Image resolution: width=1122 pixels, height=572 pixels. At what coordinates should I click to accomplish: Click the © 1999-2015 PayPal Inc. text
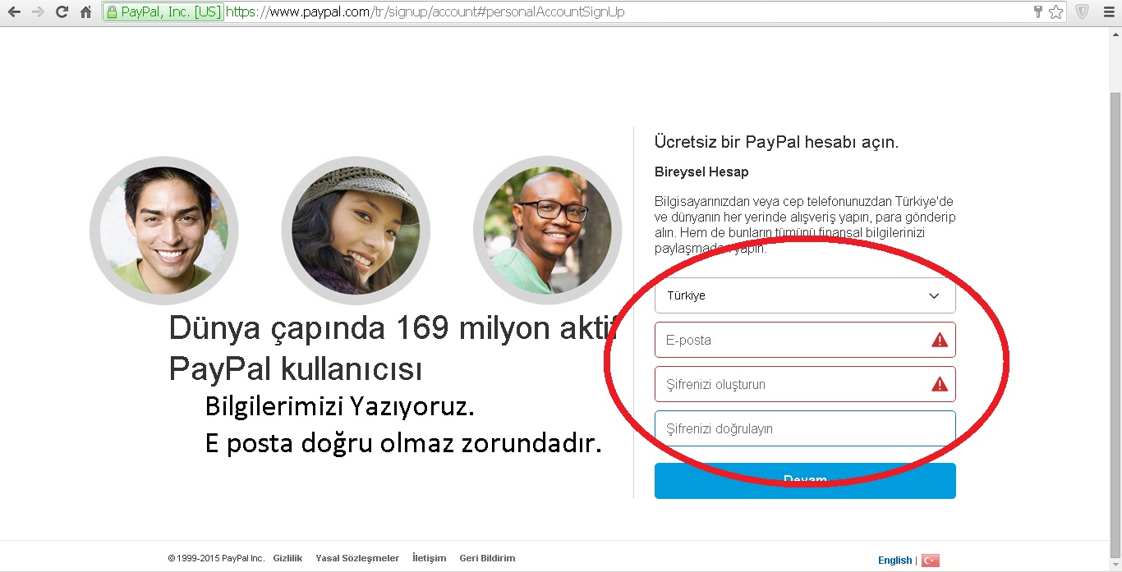tap(216, 558)
